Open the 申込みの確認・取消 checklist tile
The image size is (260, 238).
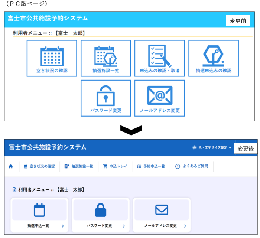pos(159,58)
